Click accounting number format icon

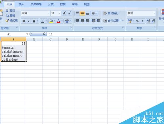(x=130, y=21)
